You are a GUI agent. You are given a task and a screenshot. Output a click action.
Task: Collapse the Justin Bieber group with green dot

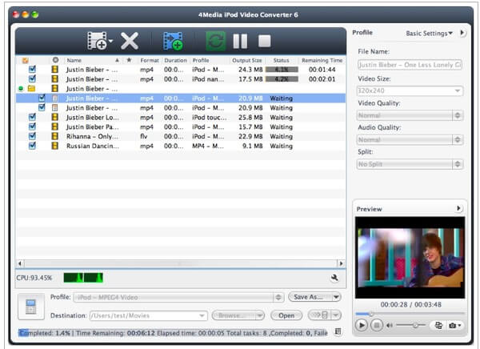[x=21, y=89]
